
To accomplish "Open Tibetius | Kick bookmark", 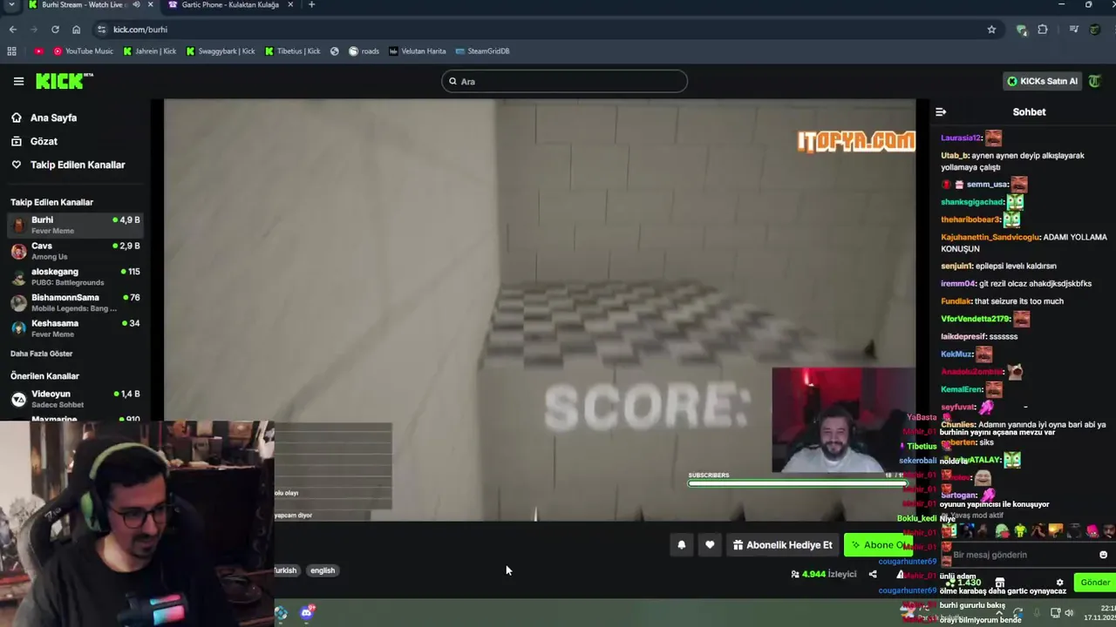I will click(x=292, y=51).
